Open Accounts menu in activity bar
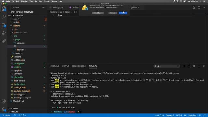Screen dimensions: 208x117 point(4,101)
